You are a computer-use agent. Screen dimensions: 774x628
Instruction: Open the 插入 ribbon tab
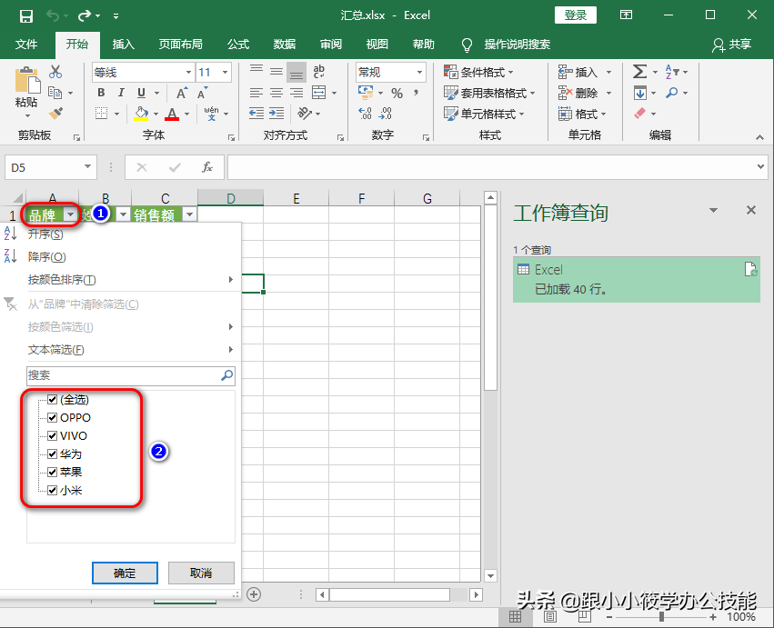[123, 44]
